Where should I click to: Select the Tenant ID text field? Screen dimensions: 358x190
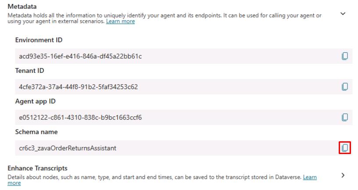[x=184, y=86]
